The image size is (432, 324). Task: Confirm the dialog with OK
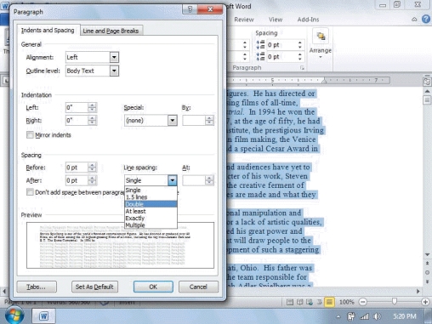[153, 287]
